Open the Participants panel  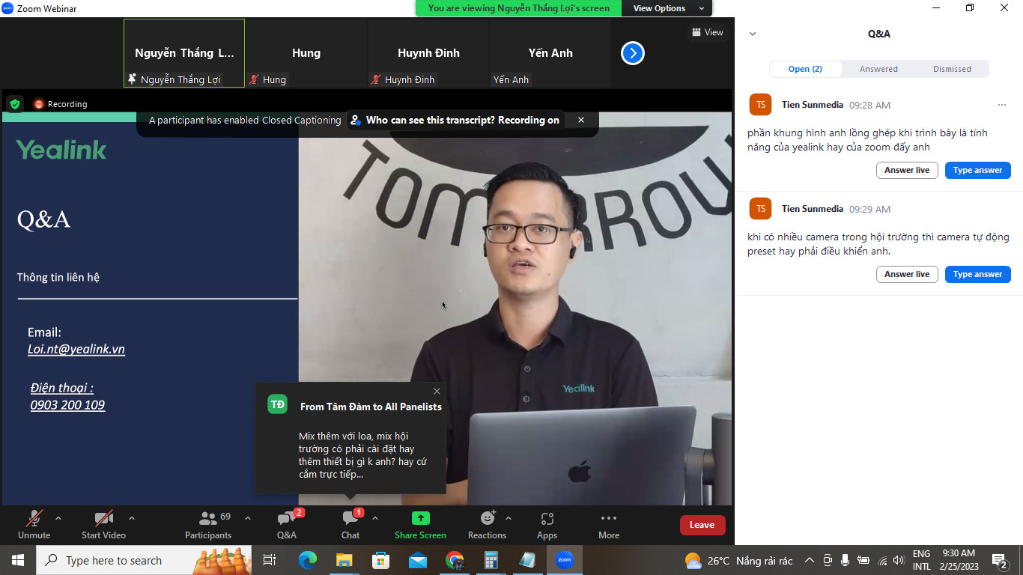click(208, 524)
